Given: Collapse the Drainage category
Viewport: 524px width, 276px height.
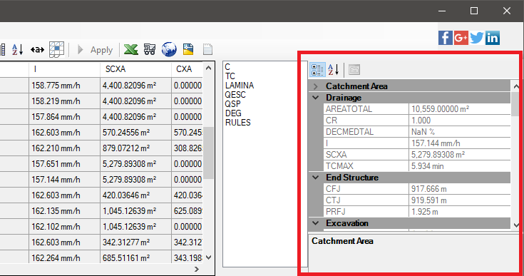Looking at the screenshot, I should click(316, 98).
